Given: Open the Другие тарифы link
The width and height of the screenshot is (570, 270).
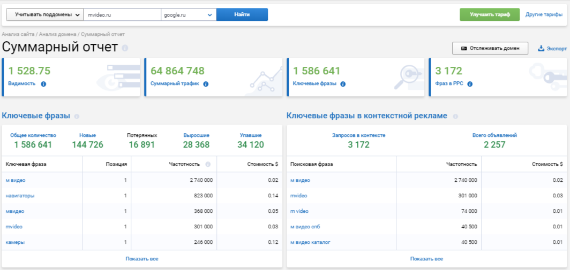Looking at the screenshot, I should pos(544,15).
